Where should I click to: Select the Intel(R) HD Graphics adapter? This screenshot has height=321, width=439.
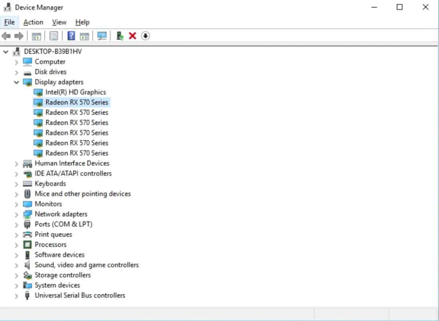(75, 92)
